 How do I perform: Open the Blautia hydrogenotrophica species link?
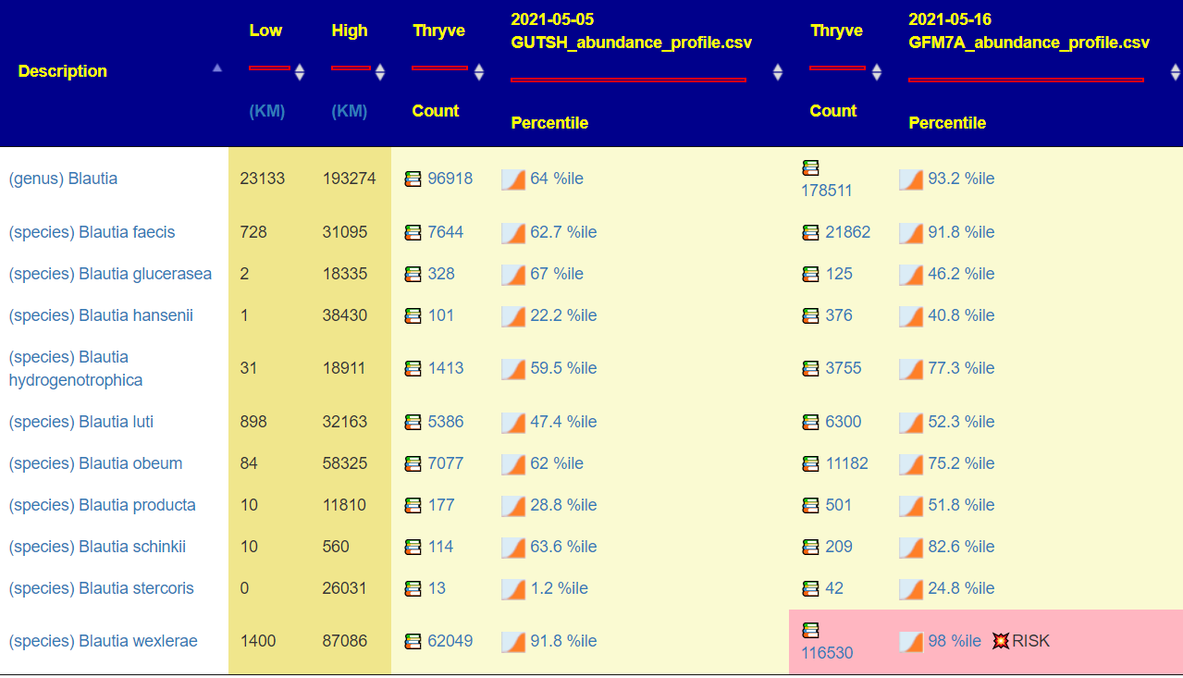coord(75,368)
